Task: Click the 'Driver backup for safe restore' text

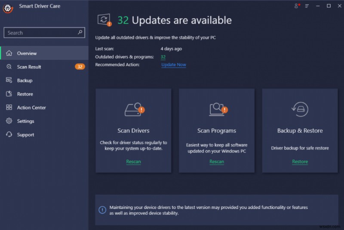Action: [x=300, y=148]
